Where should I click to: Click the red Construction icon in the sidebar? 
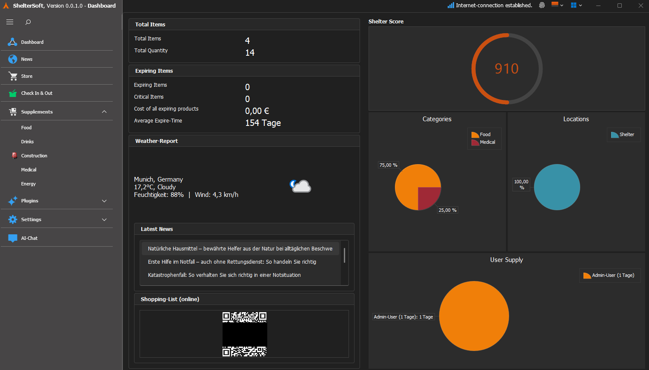(14, 156)
